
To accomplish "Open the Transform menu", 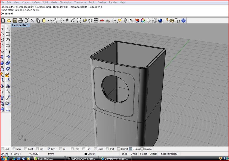I will pos(80,2).
